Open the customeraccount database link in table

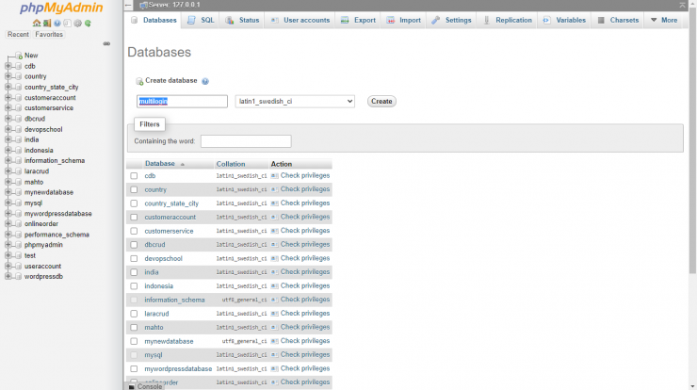(x=170, y=217)
